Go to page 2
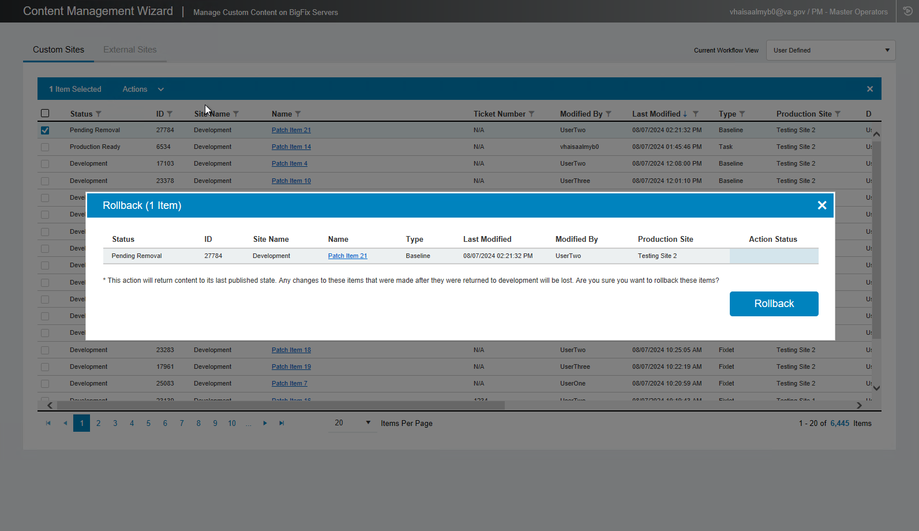 click(x=99, y=423)
